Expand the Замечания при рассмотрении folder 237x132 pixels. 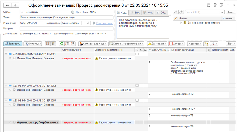coord(181,23)
